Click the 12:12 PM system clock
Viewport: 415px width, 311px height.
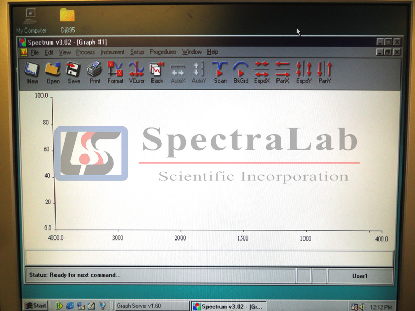click(x=381, y=307)
